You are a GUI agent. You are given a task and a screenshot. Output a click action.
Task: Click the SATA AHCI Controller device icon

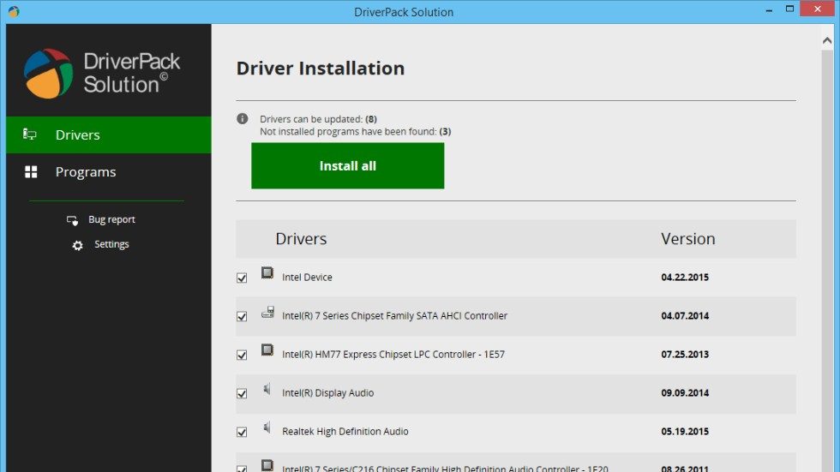tap(267, 312)
